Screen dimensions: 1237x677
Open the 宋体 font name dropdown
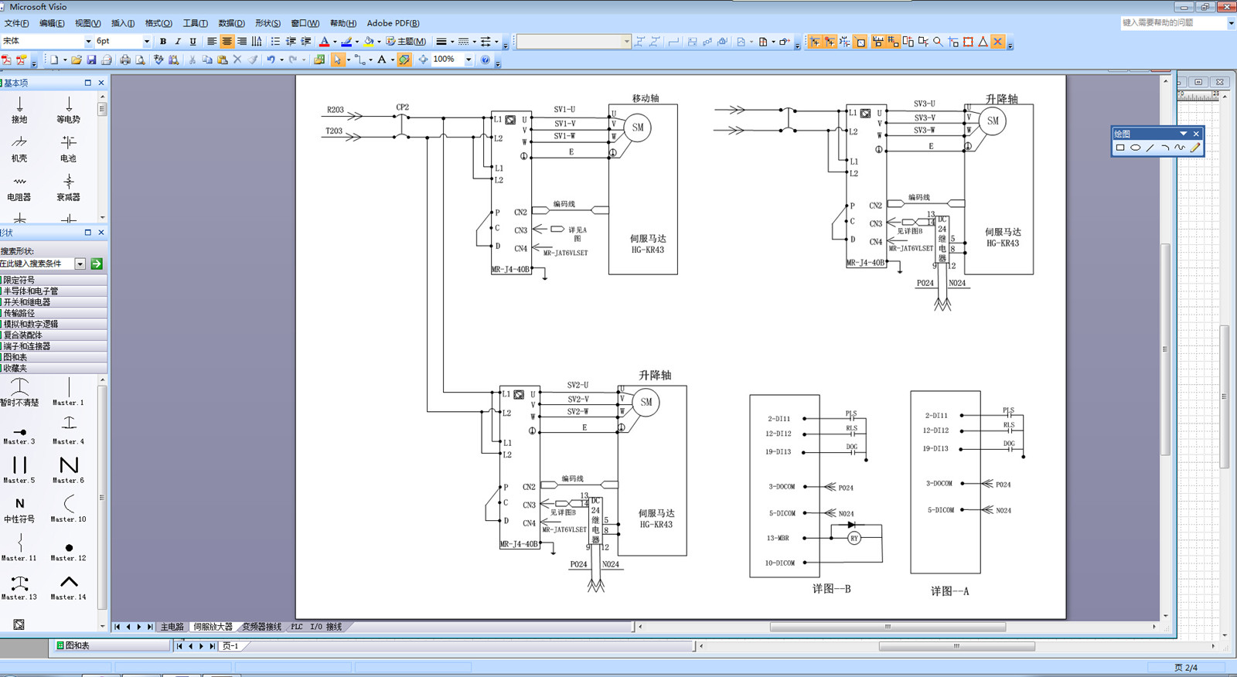coord(88,42)
